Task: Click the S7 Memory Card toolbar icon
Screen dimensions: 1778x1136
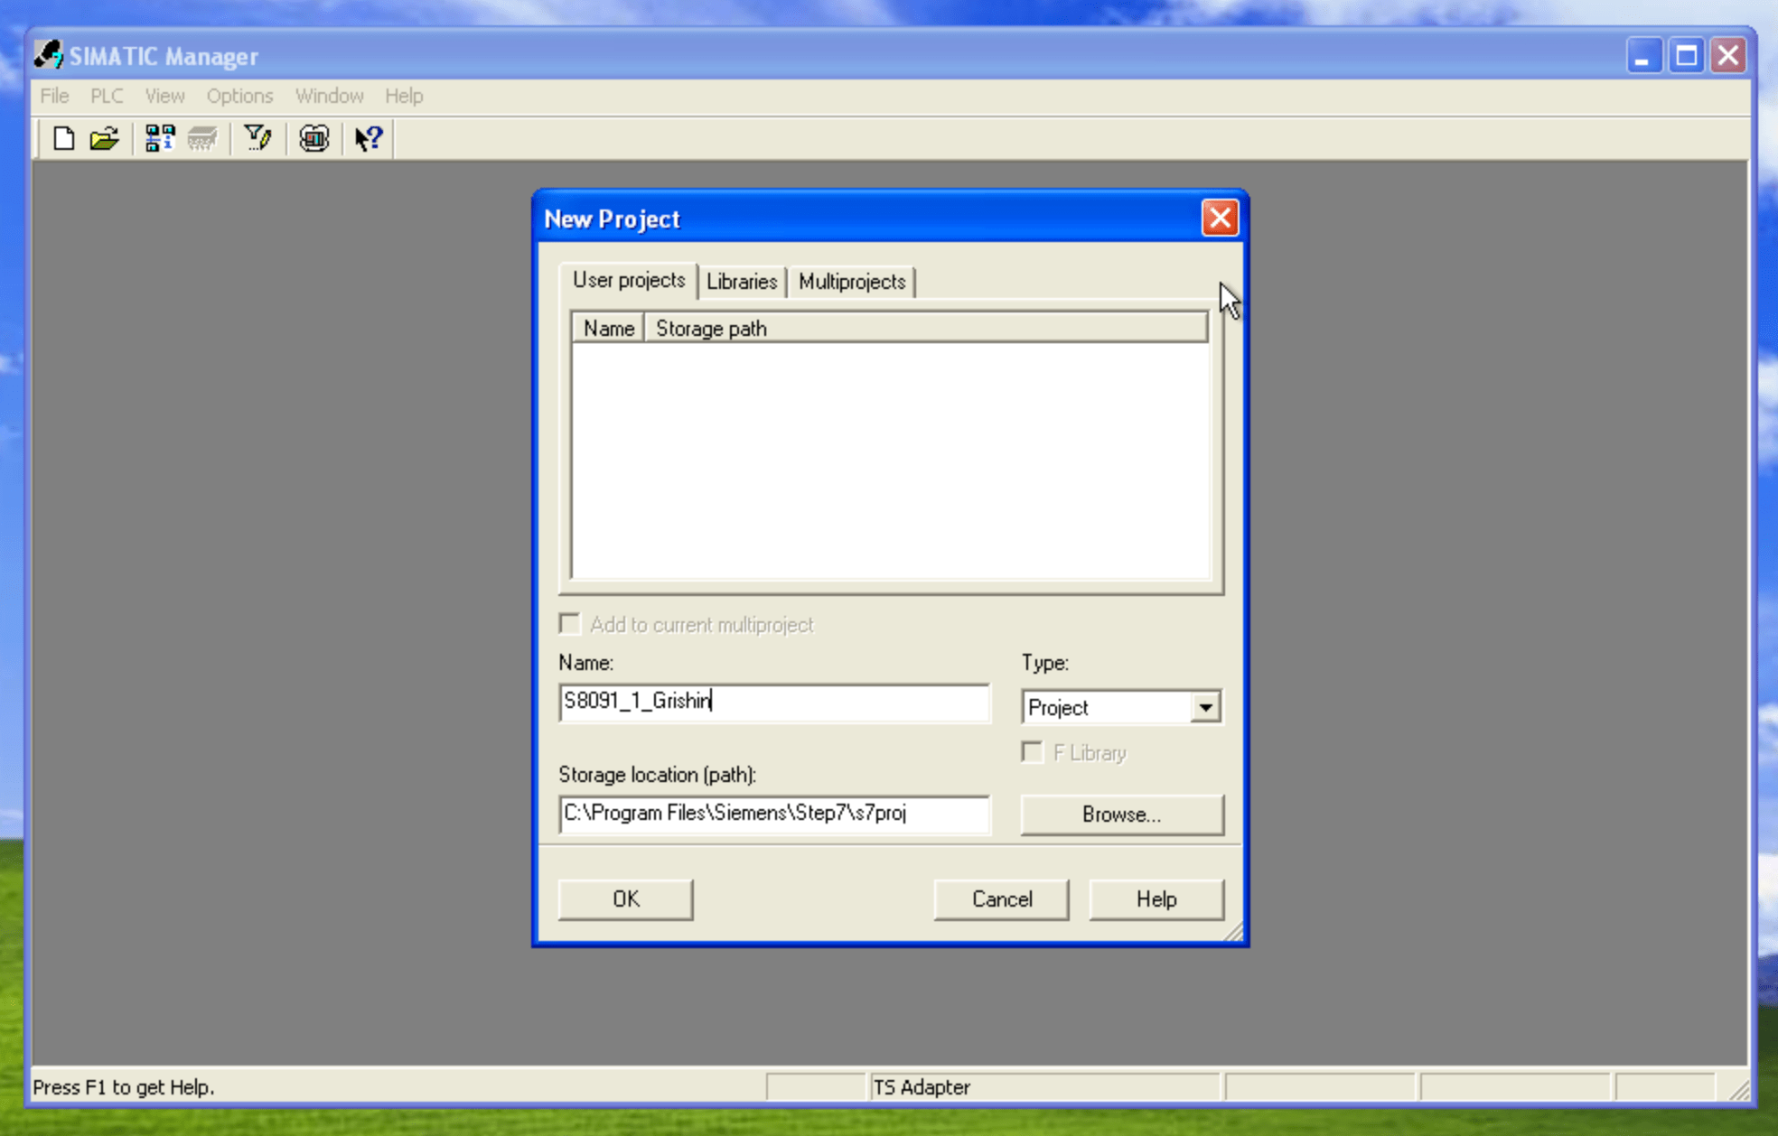Action: [202, 138]
